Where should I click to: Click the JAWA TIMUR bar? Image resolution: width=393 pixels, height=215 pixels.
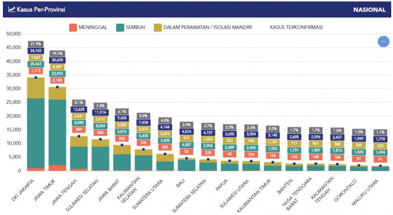(x=57, y=129)
